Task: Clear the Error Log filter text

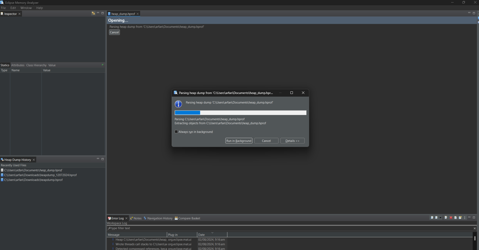Action: pos(474,228)
